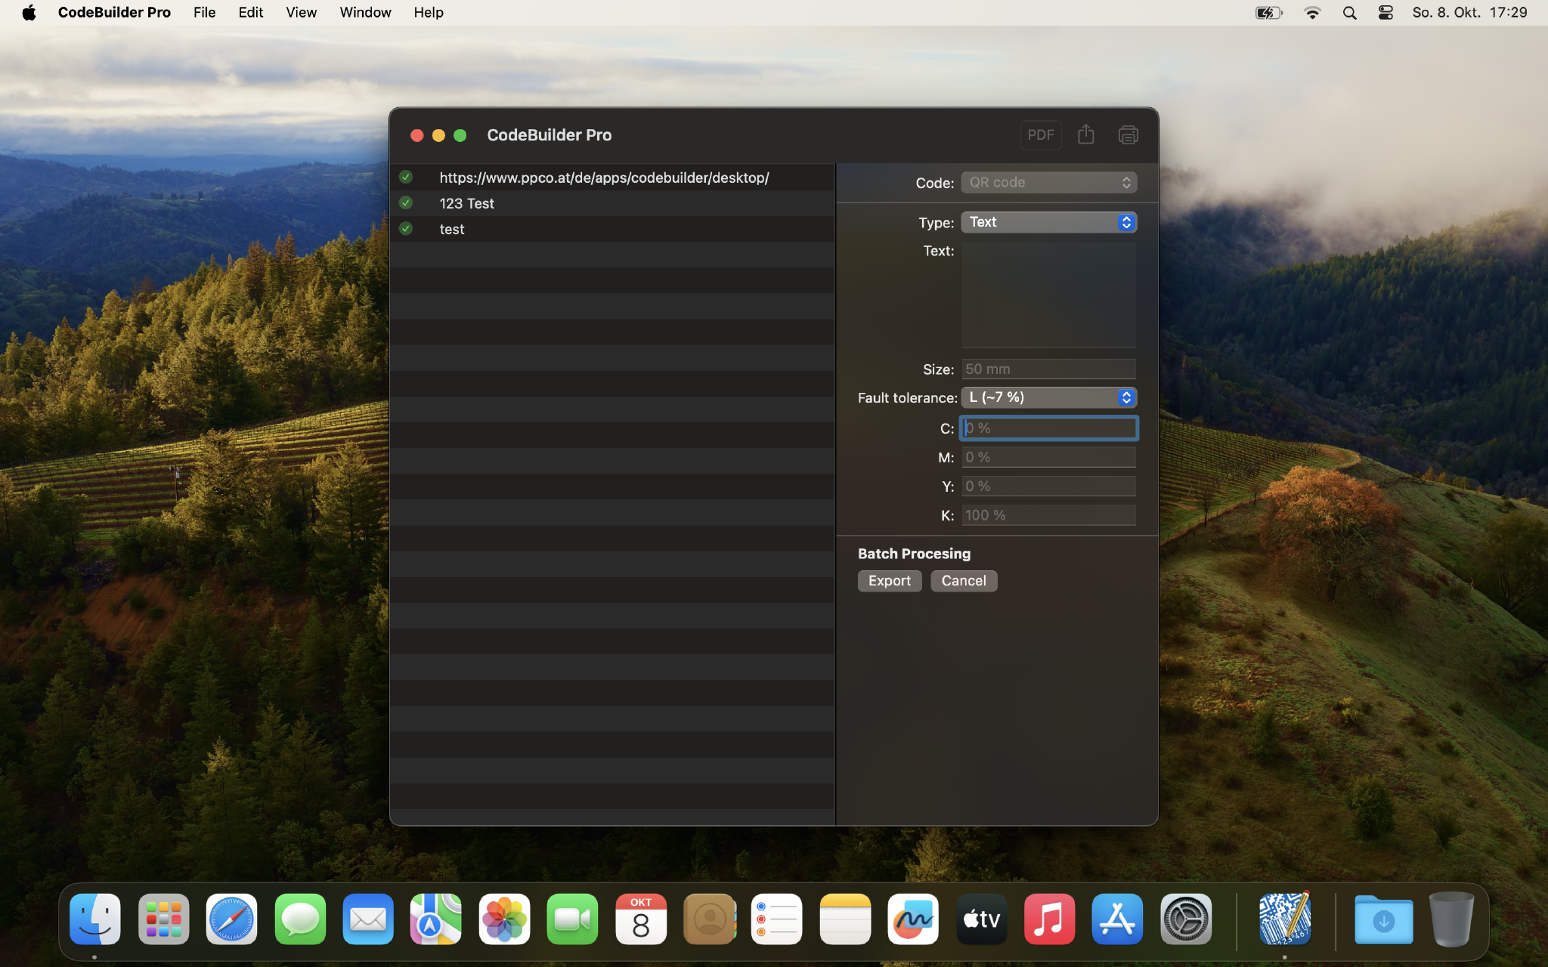1548x967 pixels.
Task: Open the Fault tolerance dropdown L (~7 %)
Action: (x=1048, y=397)
